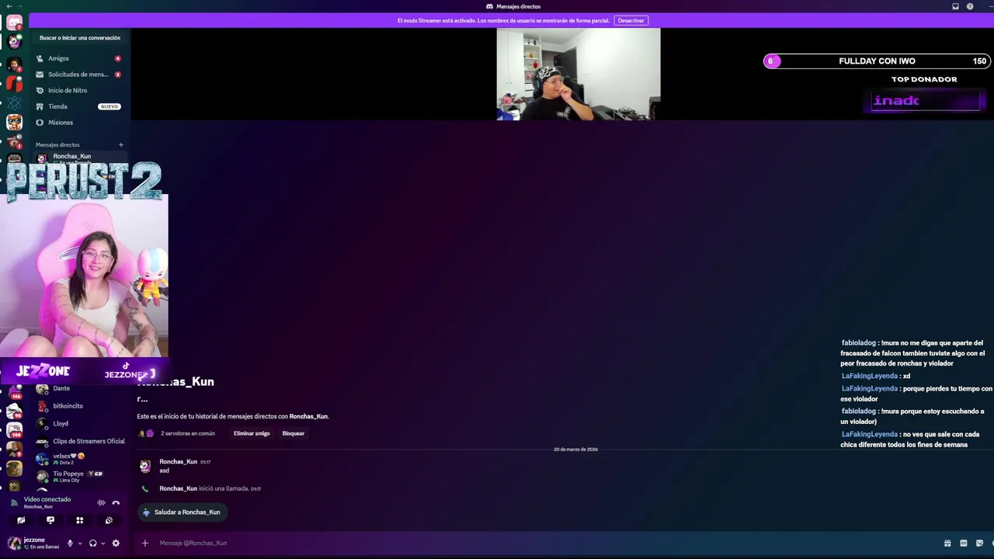The image size is (994, 559).
Task: Click the NUEVO badge beside Tienda
Action: click(109, 106)
